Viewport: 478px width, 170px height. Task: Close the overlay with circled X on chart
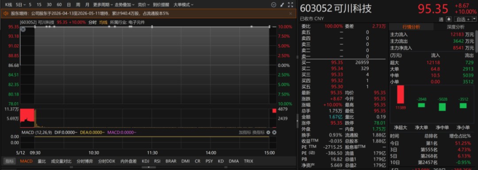pos(23,30)
